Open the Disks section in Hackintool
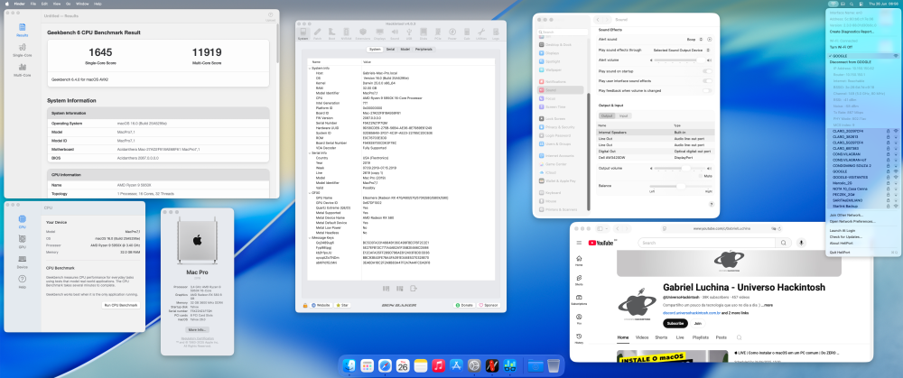Screen dimensions: 903x378 pos(424,33)
